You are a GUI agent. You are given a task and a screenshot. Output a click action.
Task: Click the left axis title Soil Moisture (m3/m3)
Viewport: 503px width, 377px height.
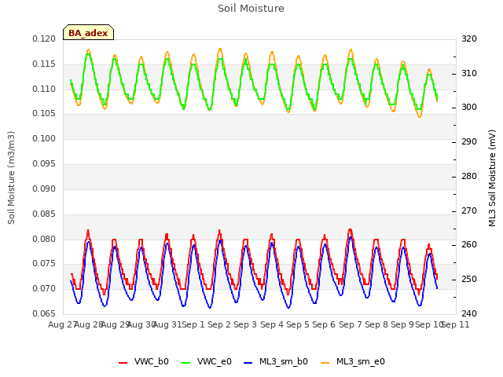[x=11, y=178]
